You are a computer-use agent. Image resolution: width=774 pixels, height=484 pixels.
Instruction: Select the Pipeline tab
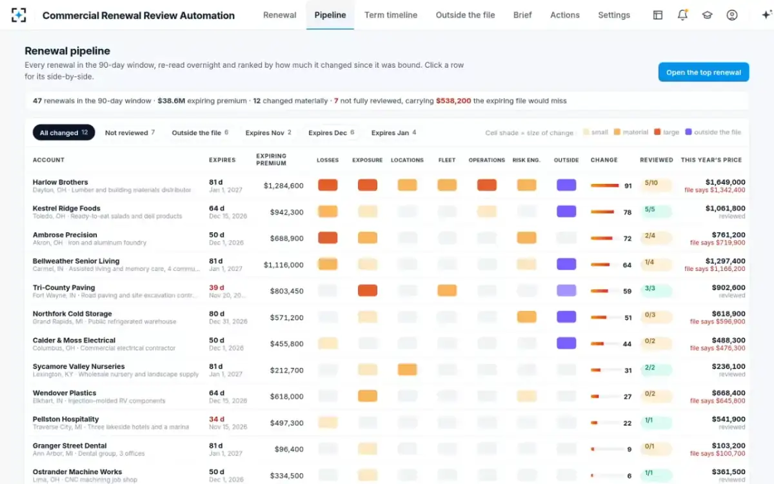click(330, 15)
